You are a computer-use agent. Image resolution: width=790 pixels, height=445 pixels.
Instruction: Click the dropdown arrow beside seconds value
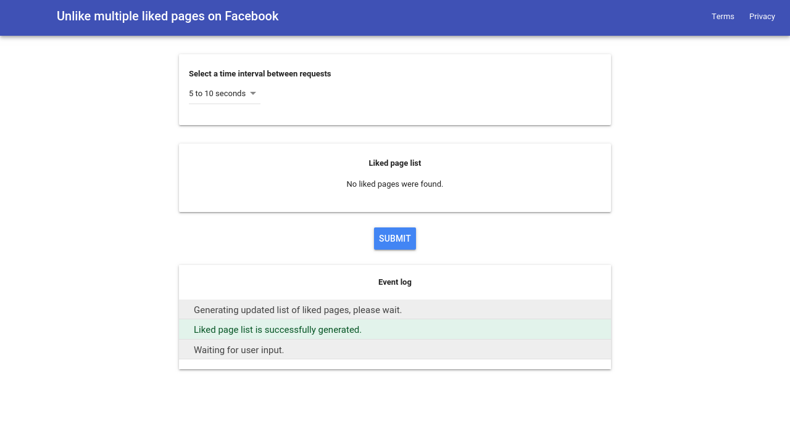pyautogui.click(x=253, y=94)
